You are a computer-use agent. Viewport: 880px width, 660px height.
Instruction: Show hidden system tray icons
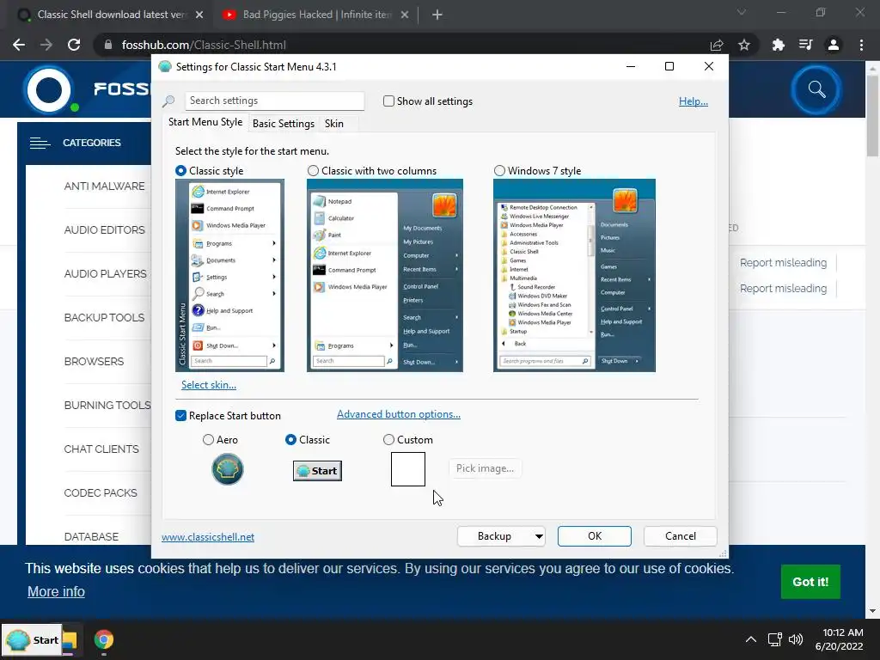pos(750,639)
